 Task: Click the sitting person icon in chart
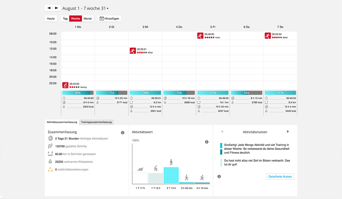tap(156, 168)
